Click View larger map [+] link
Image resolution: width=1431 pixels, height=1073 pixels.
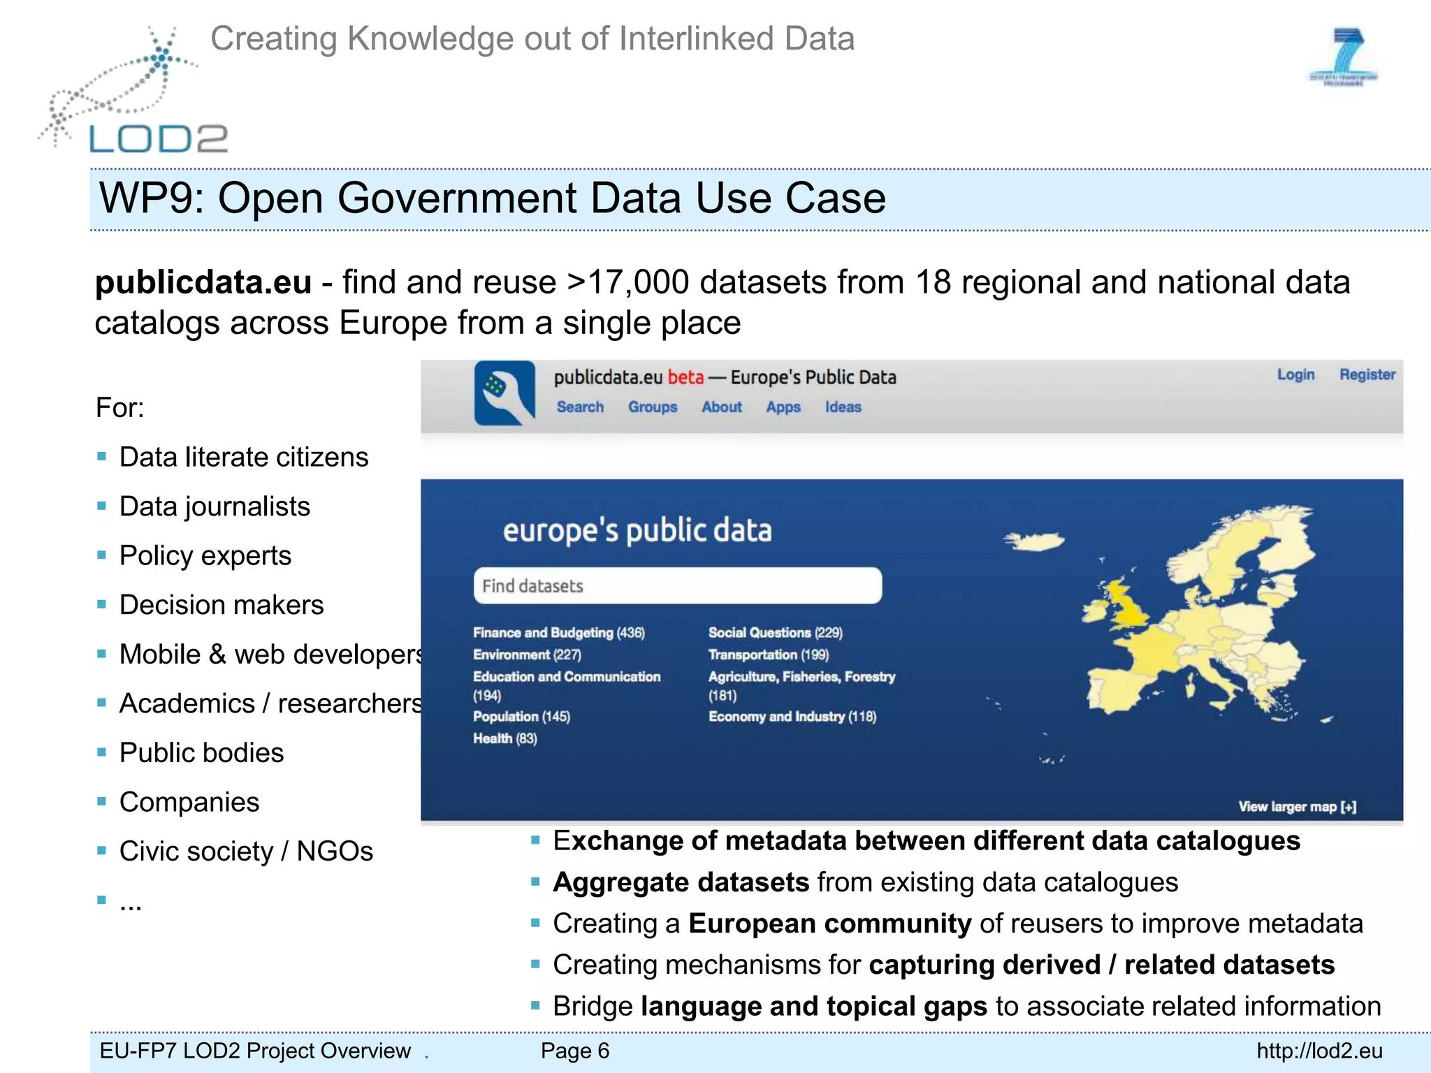[x=1298, y=807]
